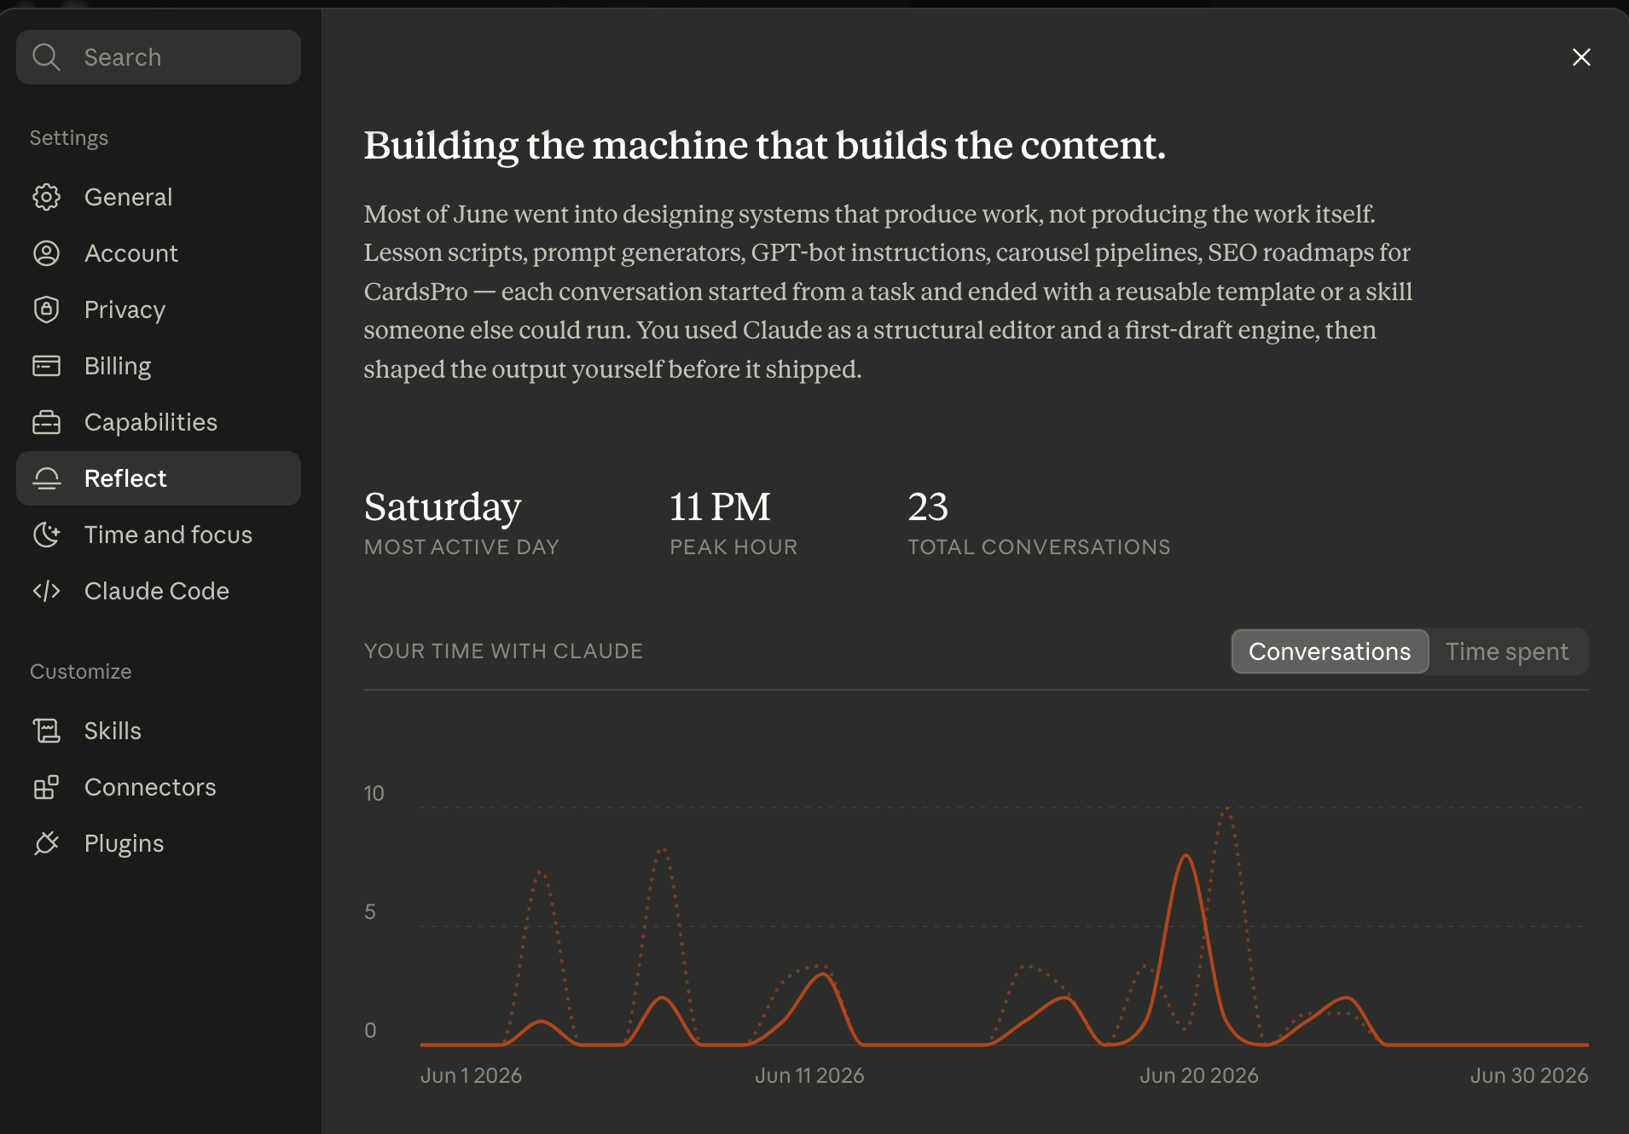Click the Connectors blocks icon
The height and width of the screenshot is (1134, 1629).
(46, 787)
